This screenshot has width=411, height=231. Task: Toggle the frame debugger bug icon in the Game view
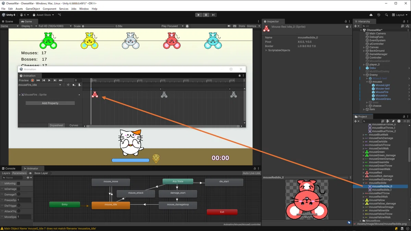pyautogui.click(x=187, y=26)
